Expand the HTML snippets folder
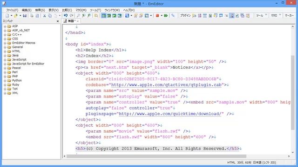 pos(5,51)
